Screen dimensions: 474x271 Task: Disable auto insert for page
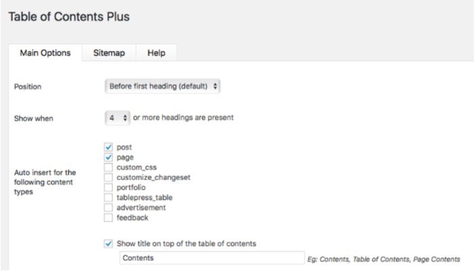point(108,157)
